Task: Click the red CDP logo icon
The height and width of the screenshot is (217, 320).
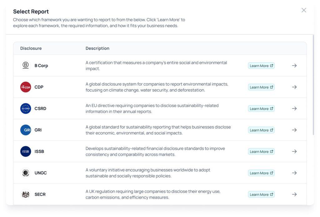Action: click(x=26, y=87)
